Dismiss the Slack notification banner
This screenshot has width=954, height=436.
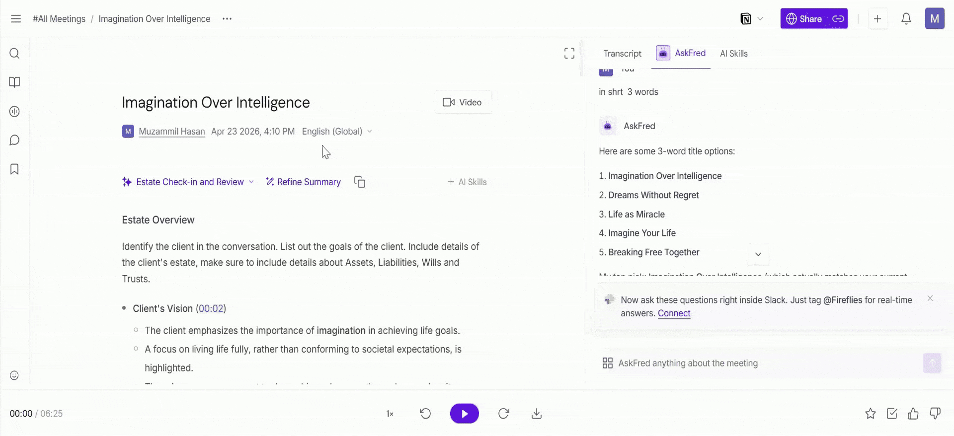pos(930,298)
